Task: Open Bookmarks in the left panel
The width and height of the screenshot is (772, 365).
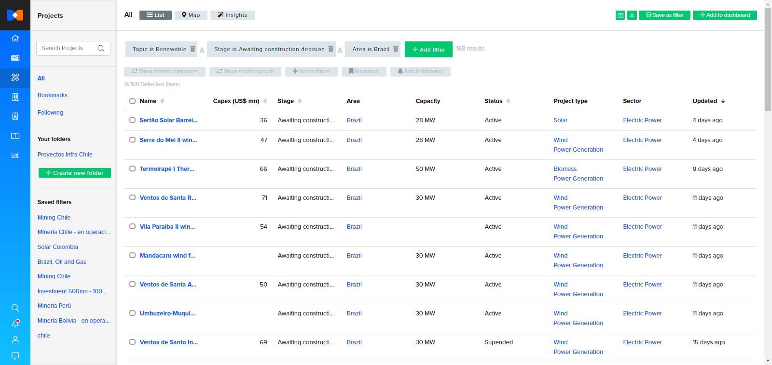Action: (x=53, y=95)
